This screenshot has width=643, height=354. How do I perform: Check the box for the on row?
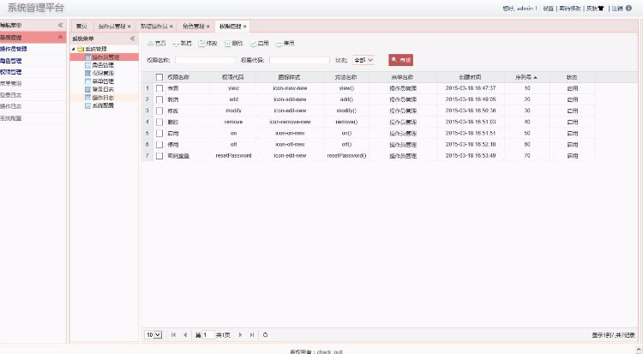point(159,134)
